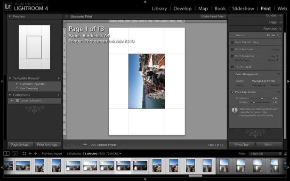This screenshot has width=290, height=181.
Task: Select the main window display icon
Action: coord(6,153)
